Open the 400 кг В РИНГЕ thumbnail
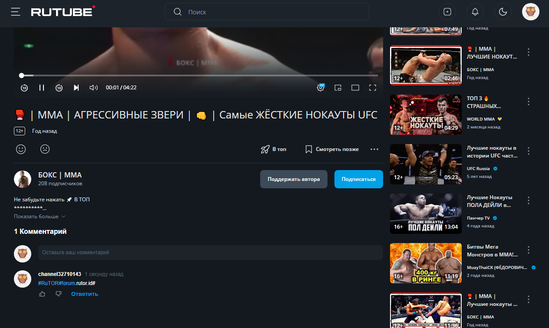The width and height of the screenshot is (549, 328). [x=426, y=263]
